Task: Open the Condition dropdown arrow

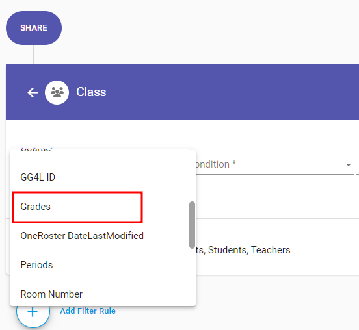Action: coord(349,164)
